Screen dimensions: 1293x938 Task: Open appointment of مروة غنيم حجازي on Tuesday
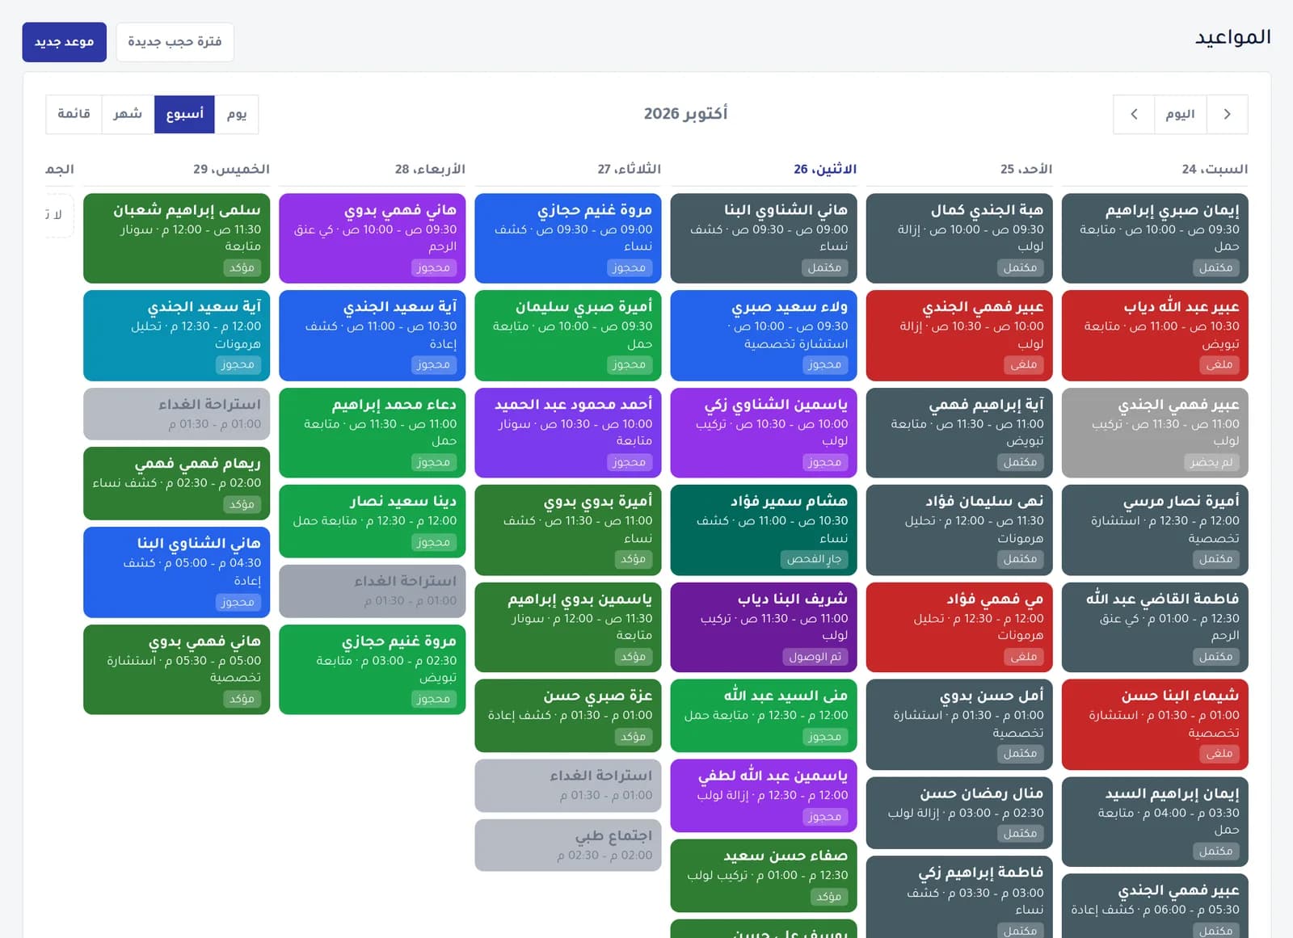pos(568,238)
